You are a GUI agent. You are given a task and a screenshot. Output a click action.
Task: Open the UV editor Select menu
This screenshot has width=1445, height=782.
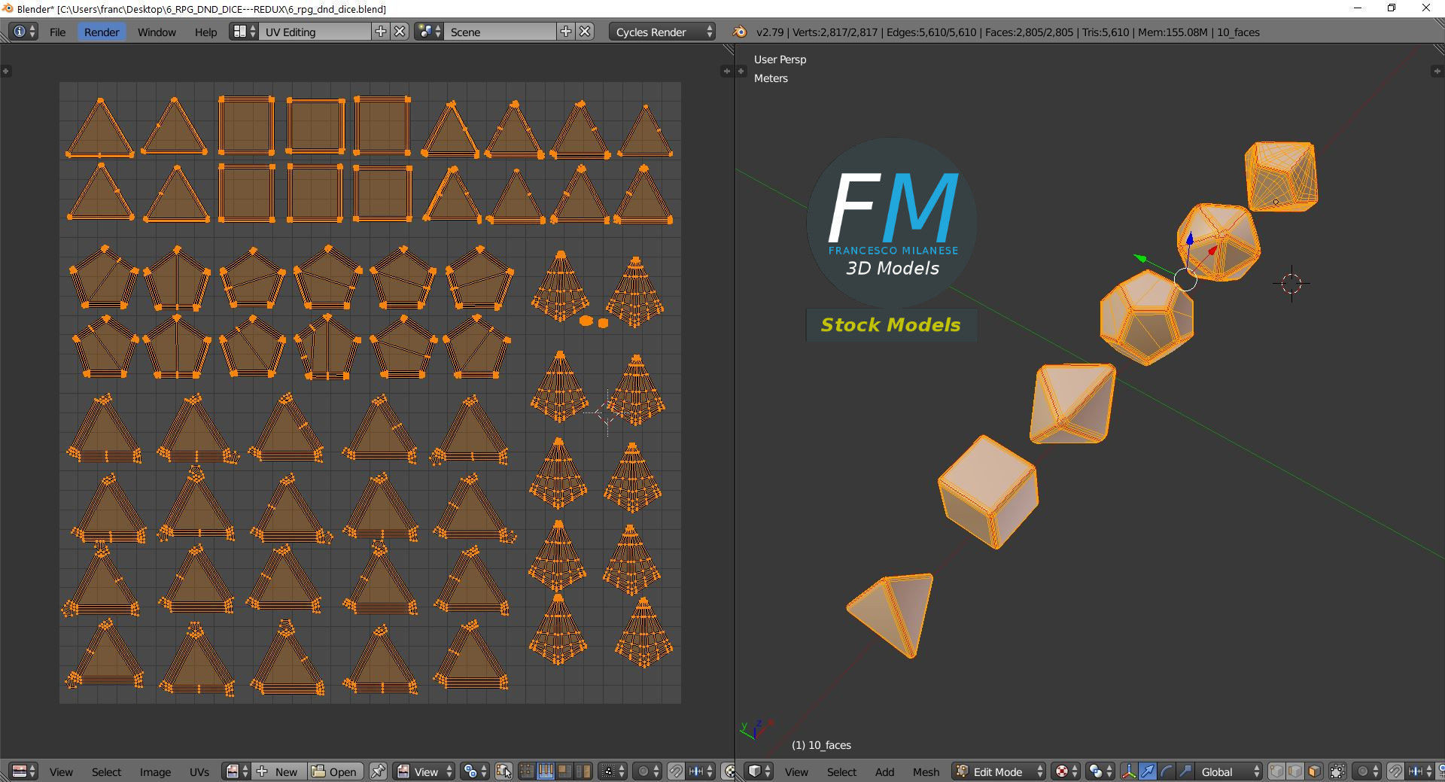[x=106, y=771]
